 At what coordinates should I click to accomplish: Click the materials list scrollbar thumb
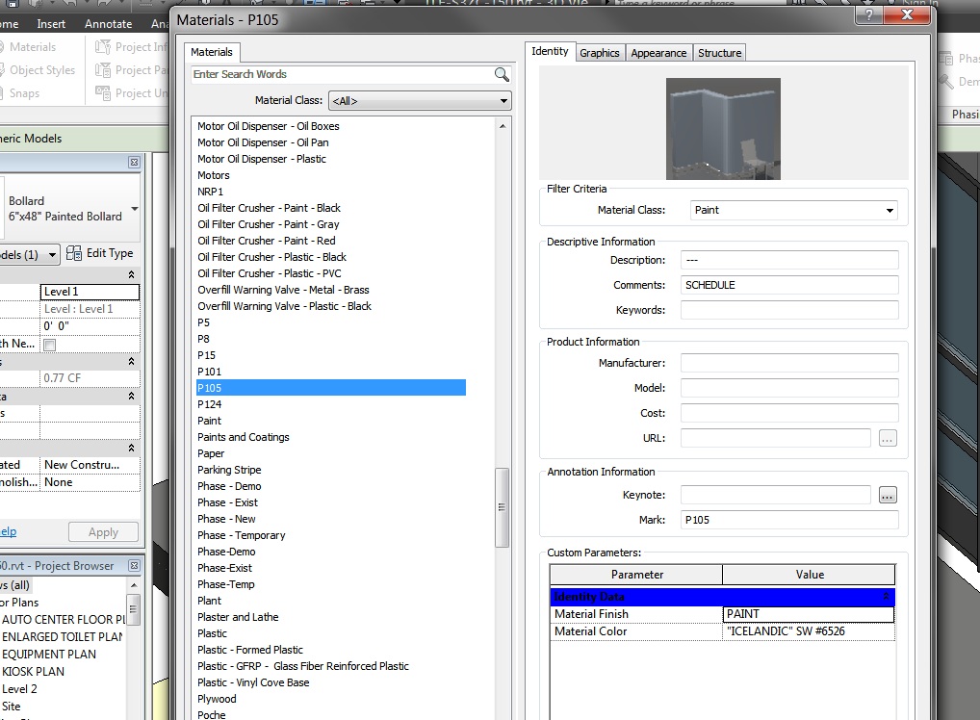pos(502,507)
